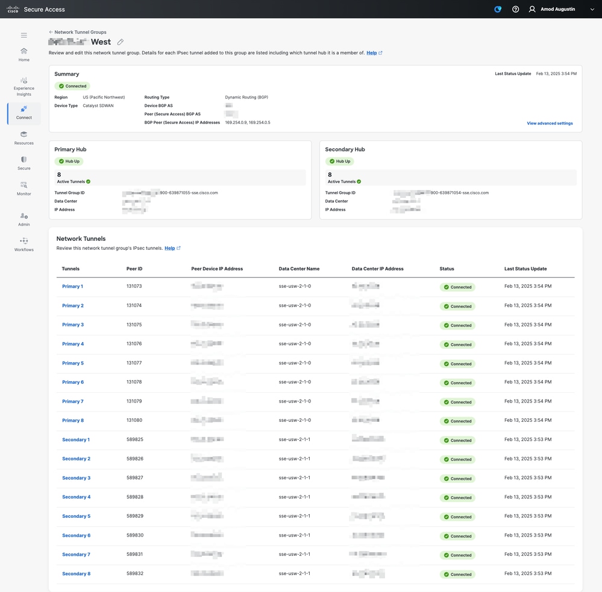Open Experience Insights in the sidebar
Screen dimensions: 602x592
pyautogui.click(x=24, y=87)
